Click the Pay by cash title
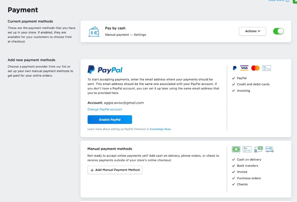The height and width of the screenshot is (202, 297). tap(115, 28)
